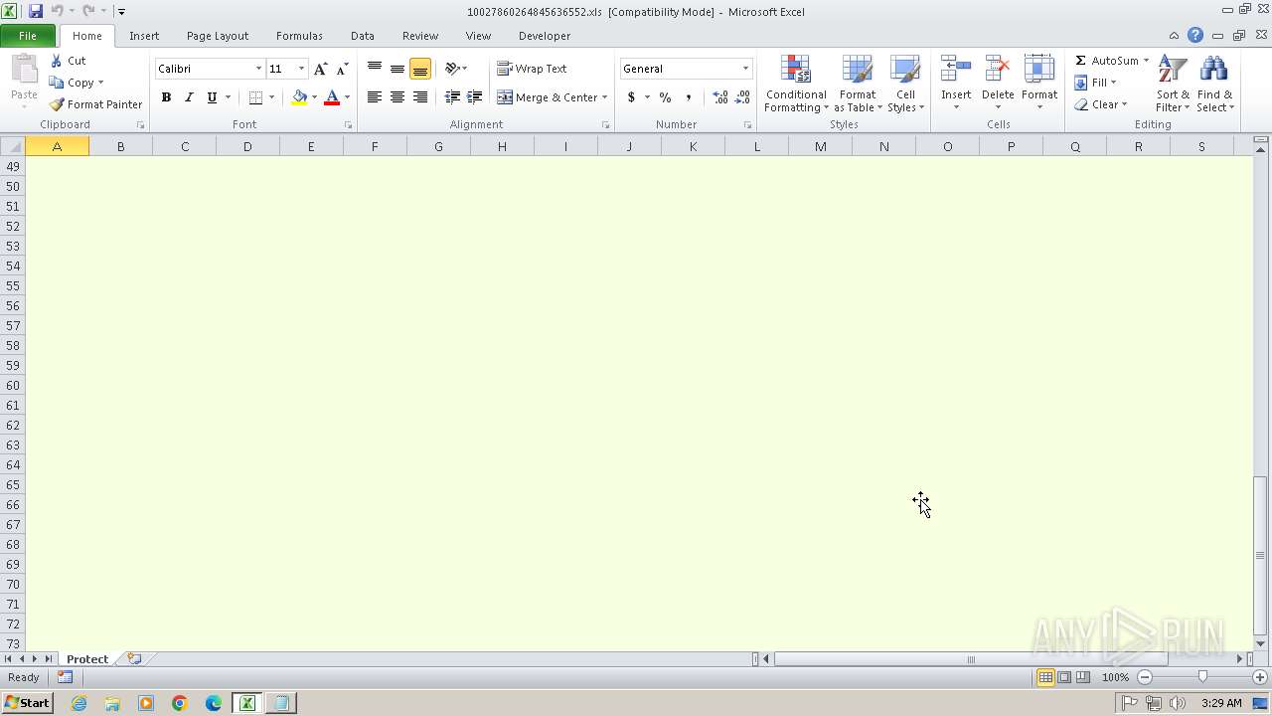Click Increase Indent icon
1272x716 pixels.
tap(475, 97)
